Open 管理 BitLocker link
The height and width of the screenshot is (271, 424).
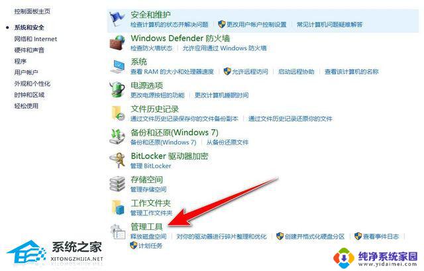point(151,166)
